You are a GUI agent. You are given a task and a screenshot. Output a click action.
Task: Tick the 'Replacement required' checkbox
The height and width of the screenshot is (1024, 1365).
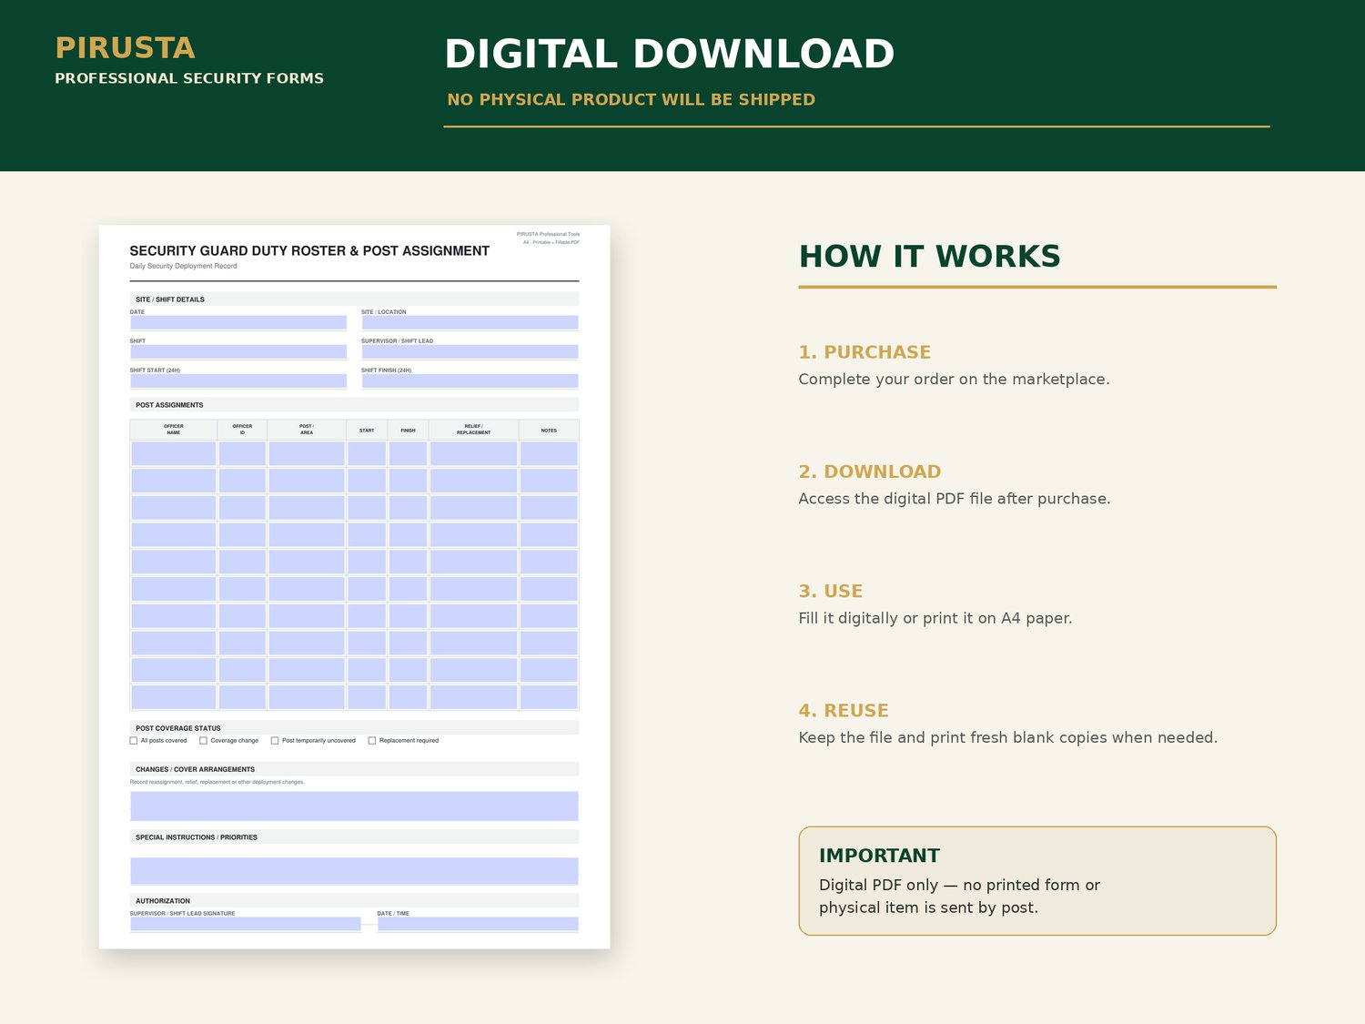pyautogui.click(x=371, y=741)
